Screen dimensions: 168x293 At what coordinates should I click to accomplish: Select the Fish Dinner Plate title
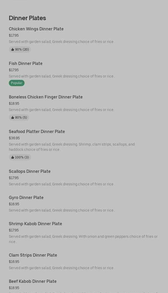click(x=26, y=63)
